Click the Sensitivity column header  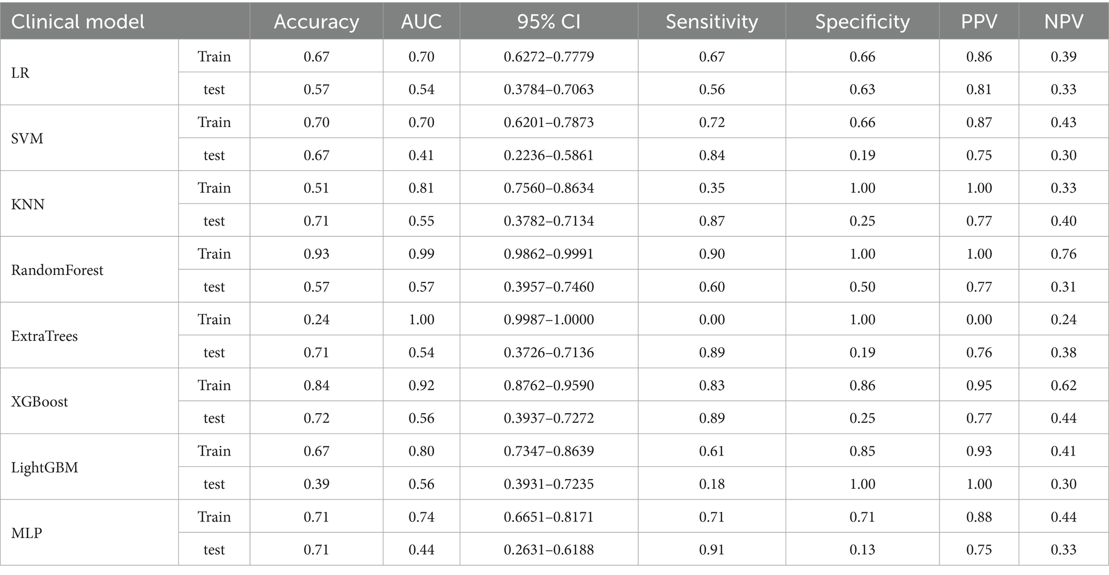click(711, 21)
